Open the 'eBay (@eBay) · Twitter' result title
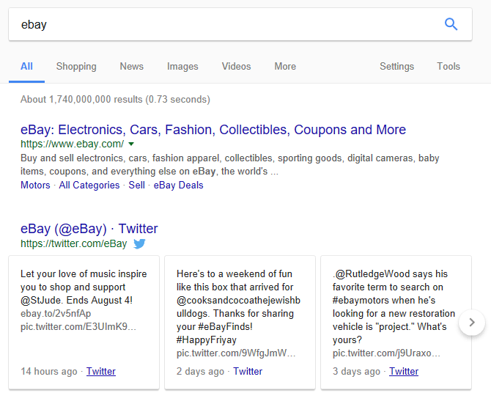Image resolution: width=491 pixels, height=404 pixels. [89, 229]
